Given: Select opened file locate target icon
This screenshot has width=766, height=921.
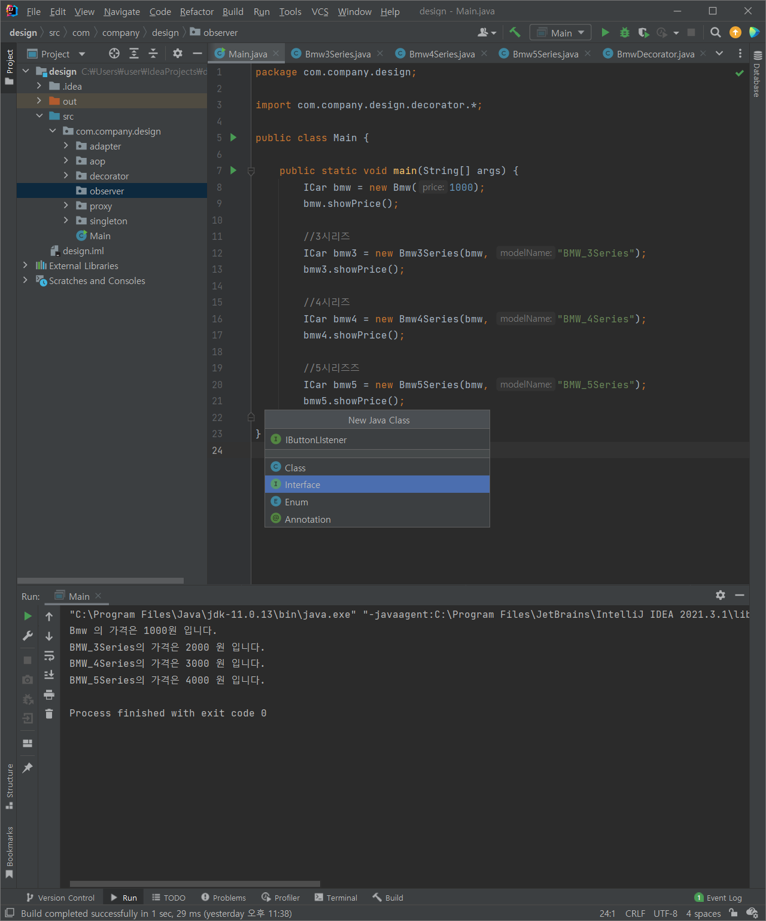Looking at the screenshot, I should coord(114,54).
